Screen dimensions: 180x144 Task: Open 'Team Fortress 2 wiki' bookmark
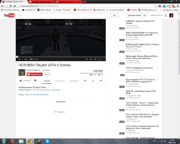tap(83, 10)
